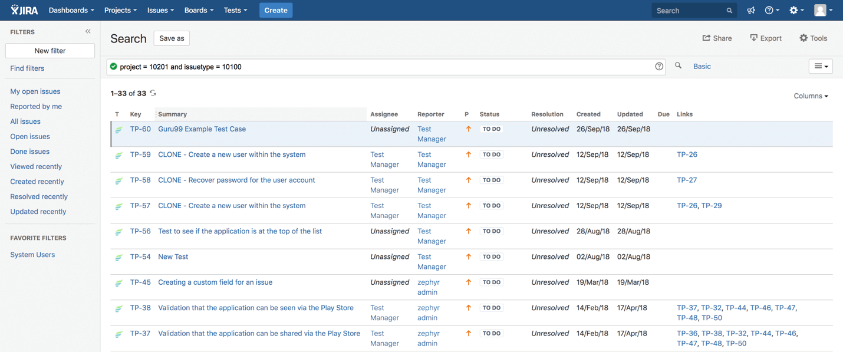Open the Dashboards menu
843x352 pixels.
tap(71, 11)
